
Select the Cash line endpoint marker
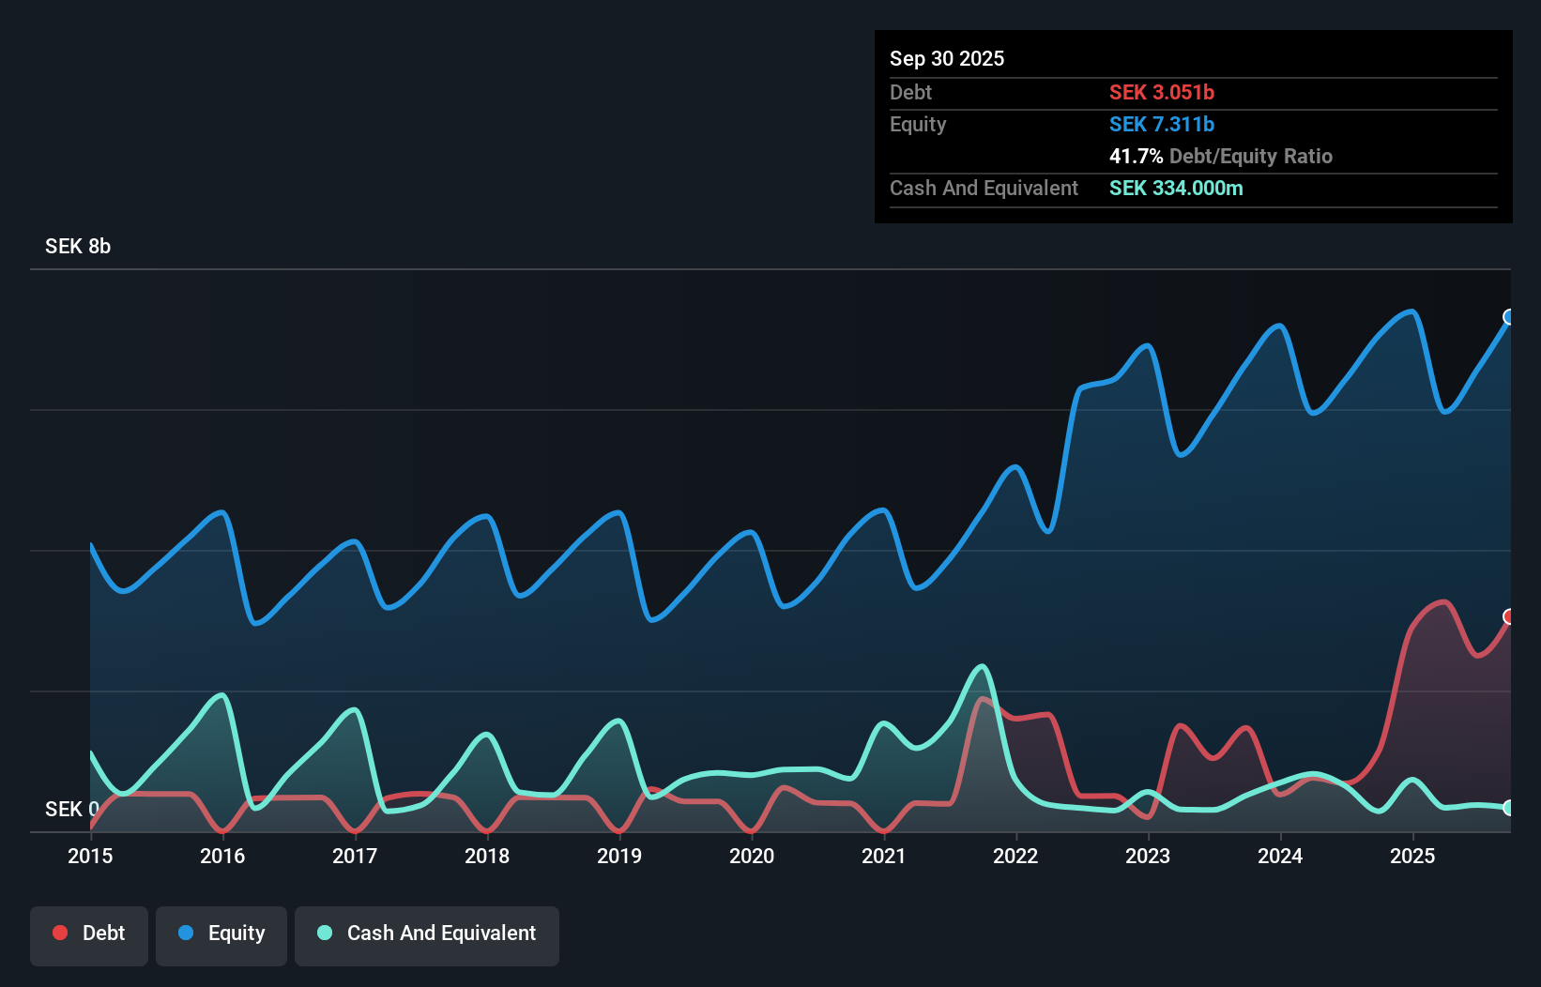(1509, 808)
